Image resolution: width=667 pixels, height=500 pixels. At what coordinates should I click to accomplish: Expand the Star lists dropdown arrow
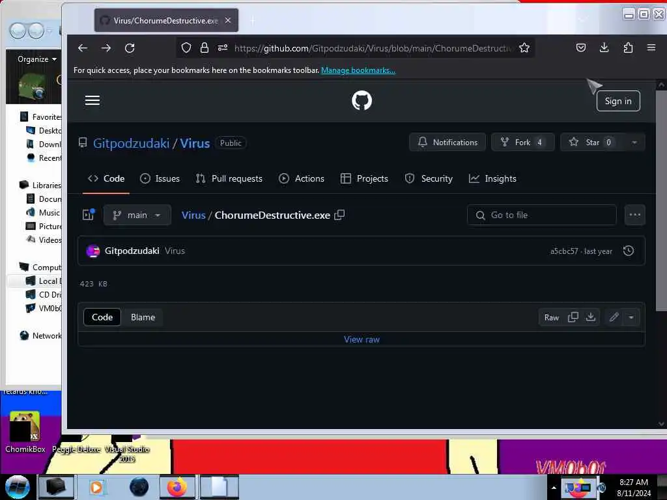click(x=634, y=143)
